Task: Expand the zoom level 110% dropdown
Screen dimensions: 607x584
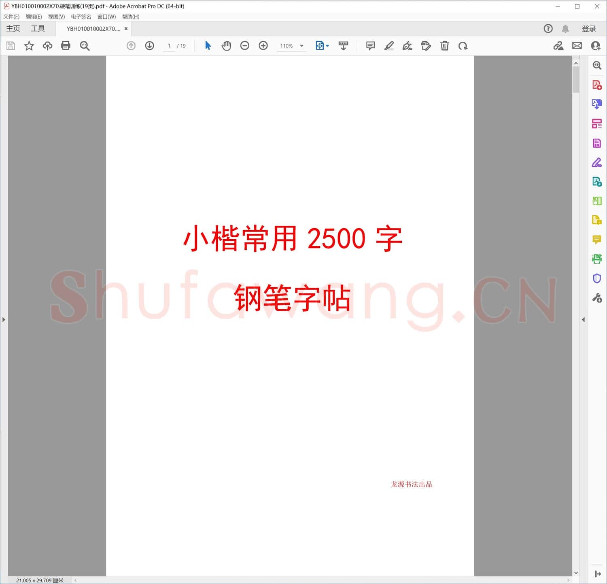Action: 301,46
